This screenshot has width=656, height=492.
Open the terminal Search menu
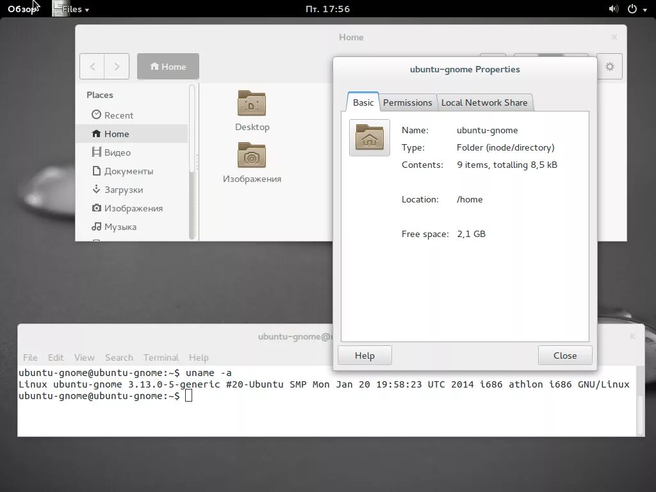point(119,357)
